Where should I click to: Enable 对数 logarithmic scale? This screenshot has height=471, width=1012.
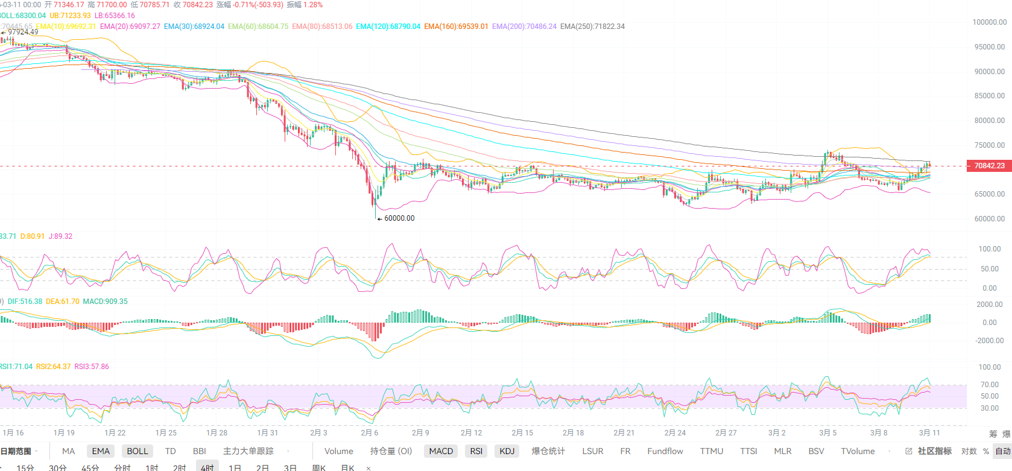click(969, 451)
